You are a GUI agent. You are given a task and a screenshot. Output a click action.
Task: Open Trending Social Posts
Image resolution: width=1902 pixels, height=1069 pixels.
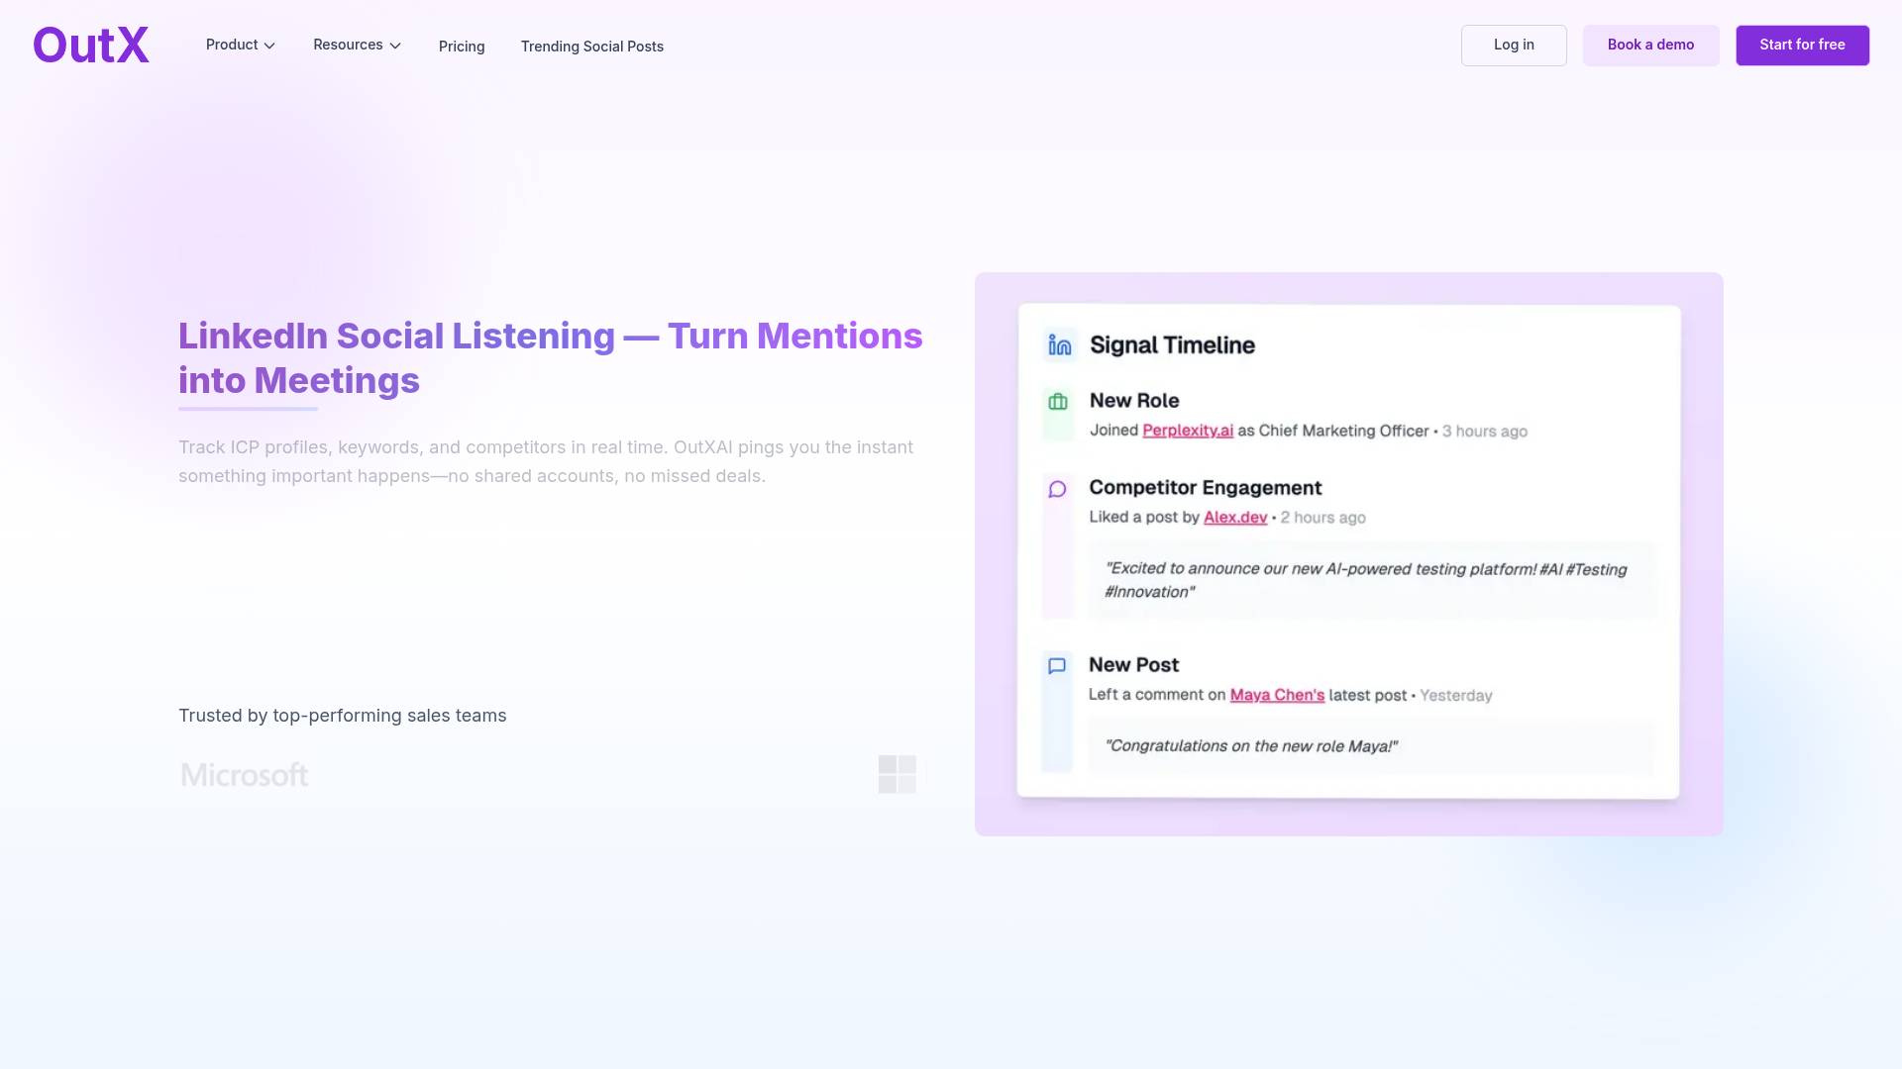[x=592, y=47]
